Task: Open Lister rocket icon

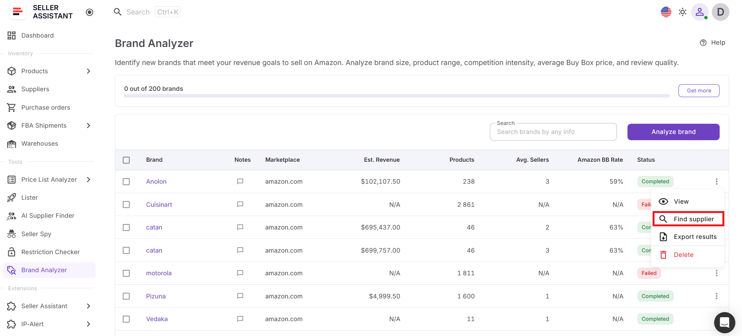Action: coord(12,198)
